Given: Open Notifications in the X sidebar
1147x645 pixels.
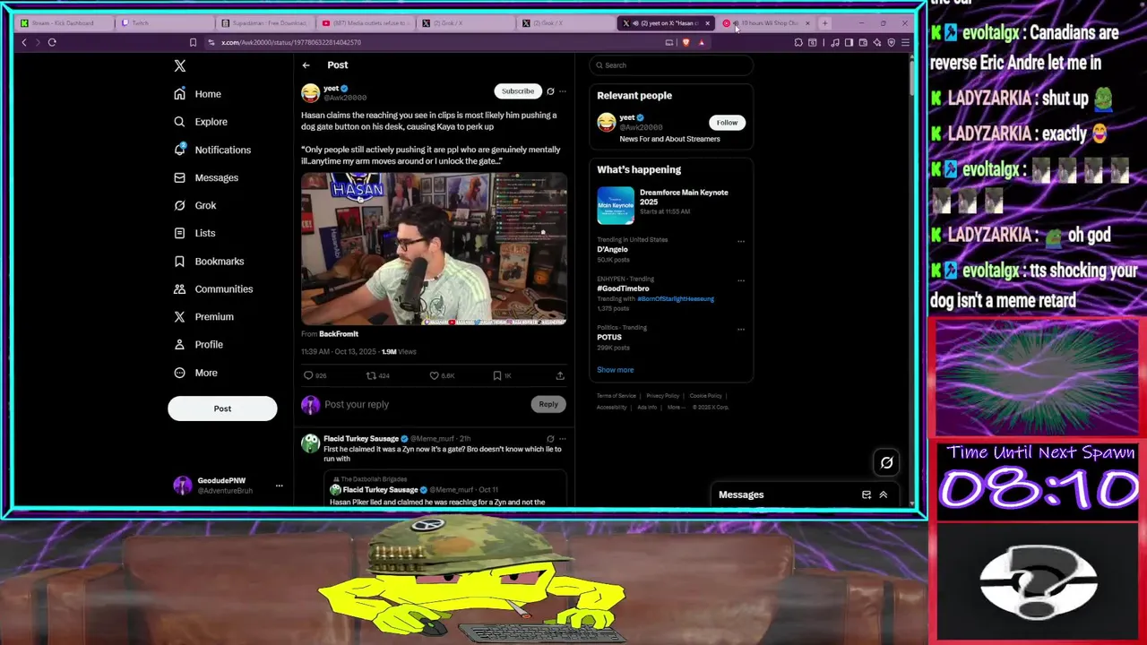Looking at the screenshot, I should 212,150.
